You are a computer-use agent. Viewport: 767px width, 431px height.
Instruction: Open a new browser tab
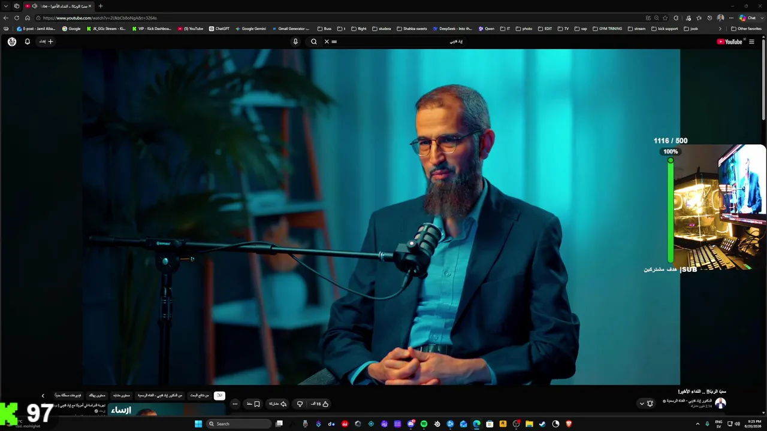click(x=101, y=6)
